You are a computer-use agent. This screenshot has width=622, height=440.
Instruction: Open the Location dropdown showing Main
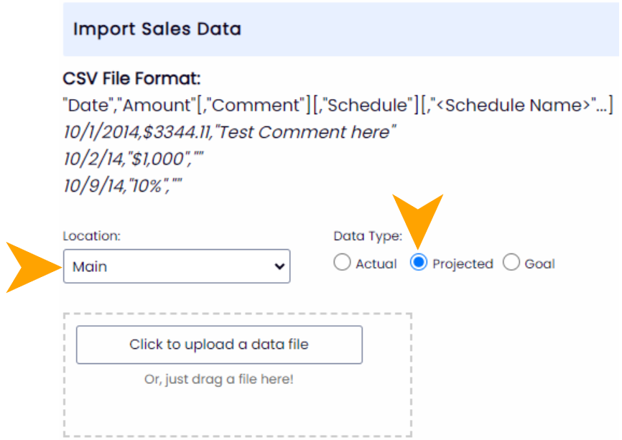click(x=176, y=266)
